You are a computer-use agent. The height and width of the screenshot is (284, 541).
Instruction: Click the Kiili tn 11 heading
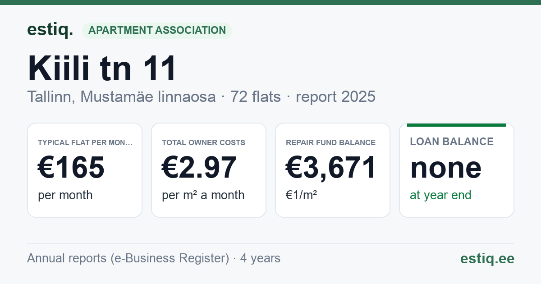click(102, 69)
